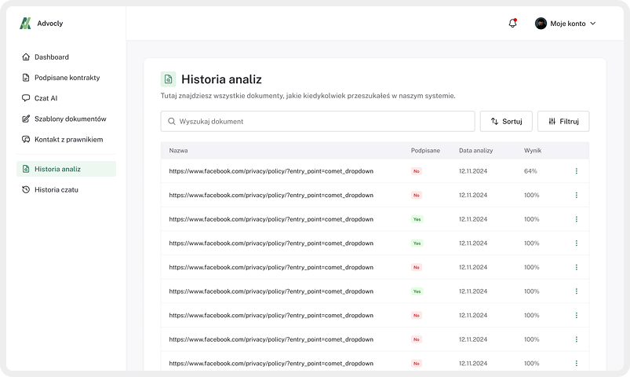This screenshot has height=377, width=630.
Task: Click the 12.11.2024 date in first row
Action: (x=473, y=171)
